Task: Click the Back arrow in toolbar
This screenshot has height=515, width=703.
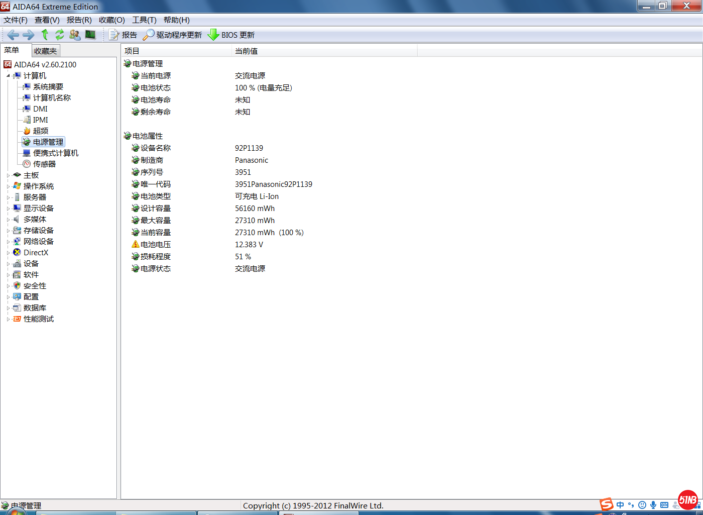Action: (x=13, y=35)
